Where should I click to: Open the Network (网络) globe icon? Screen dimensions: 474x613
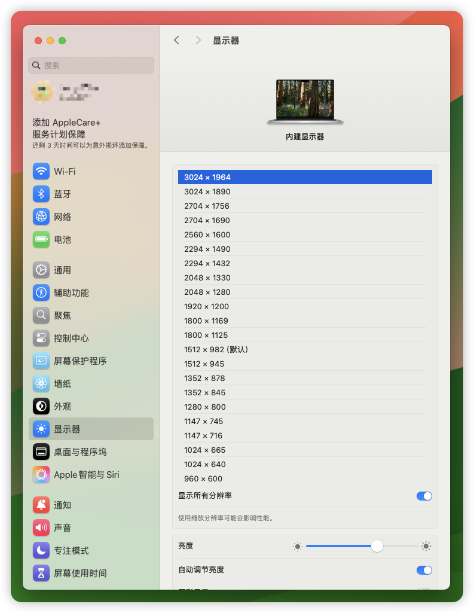pyautogui.click(x=41, y=217)
